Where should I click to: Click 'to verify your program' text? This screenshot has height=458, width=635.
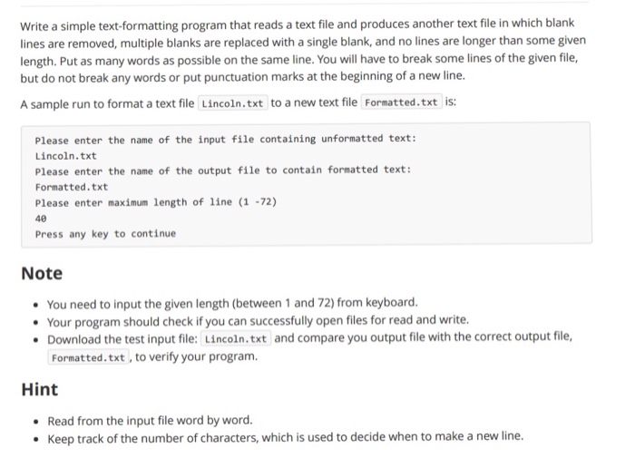coord(197,356)
